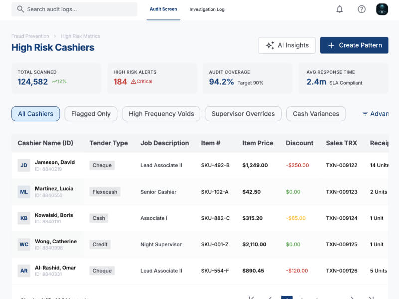Click the Audit Coverage stat card
399x299 pixels.
pos(248,78)
